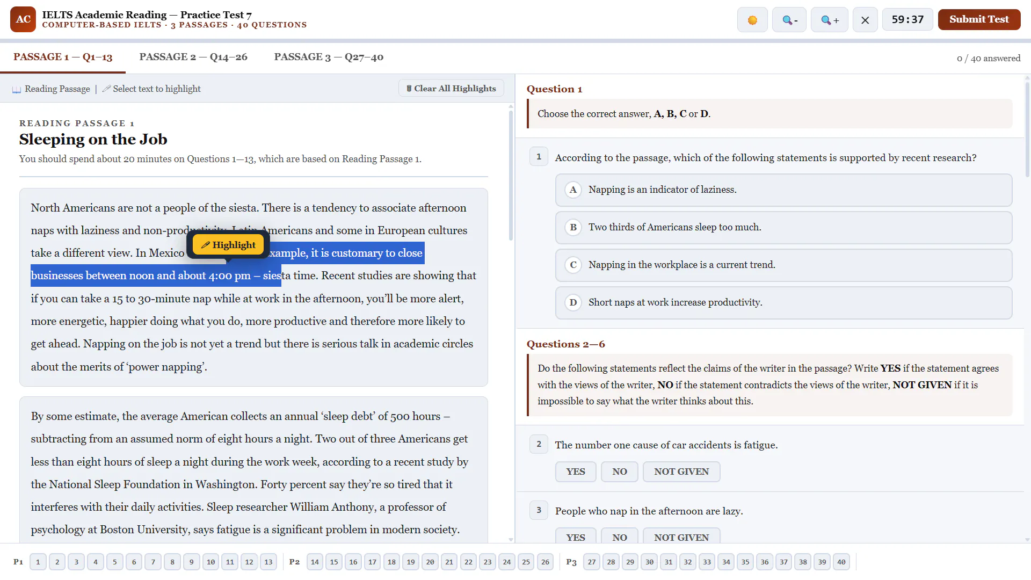
Task: Choose NOT GIVEN for question 2
Action: (681, 472)
